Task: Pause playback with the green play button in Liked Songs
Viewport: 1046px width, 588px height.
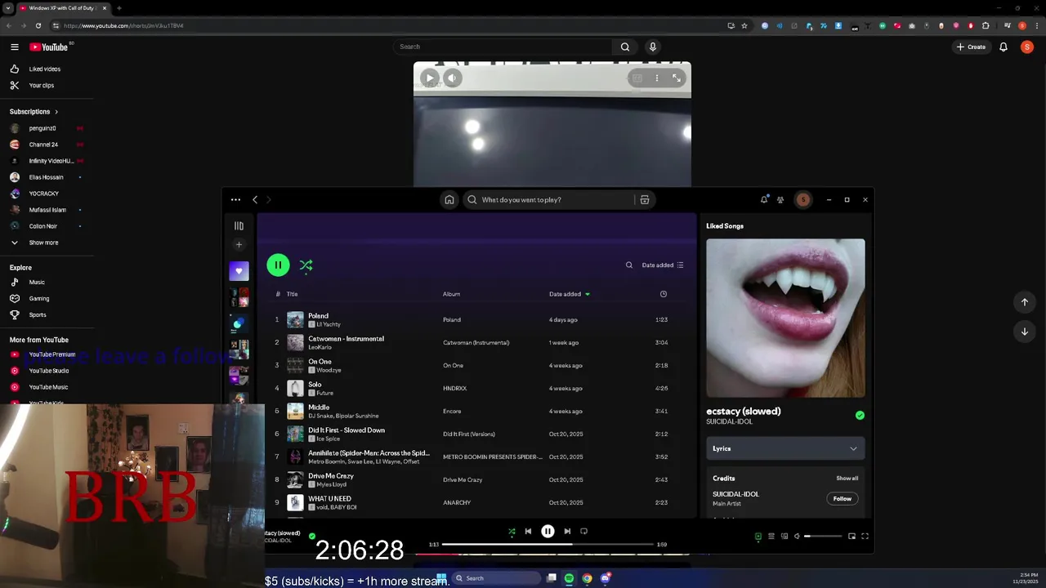Action: click(278, 265)
